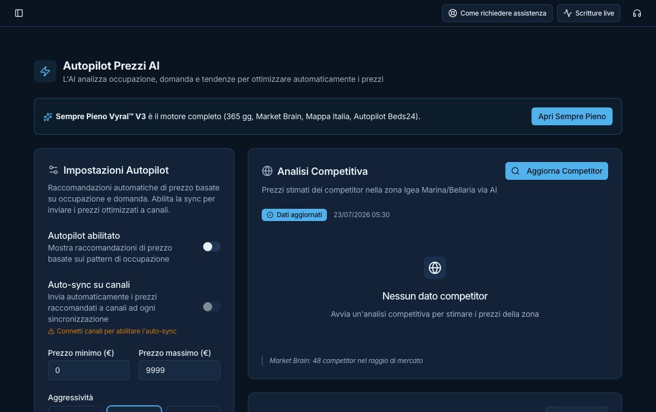656x412 pixels.
Task: Click the Prezzi stimati dei competitor description
Action: 379,190
